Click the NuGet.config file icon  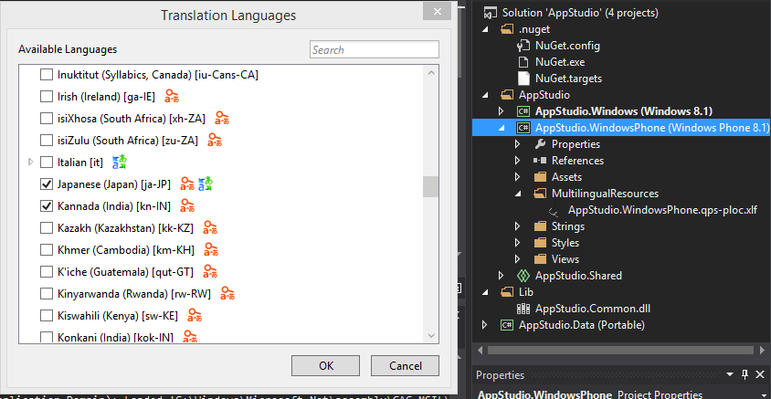click(x=523, y=46)
